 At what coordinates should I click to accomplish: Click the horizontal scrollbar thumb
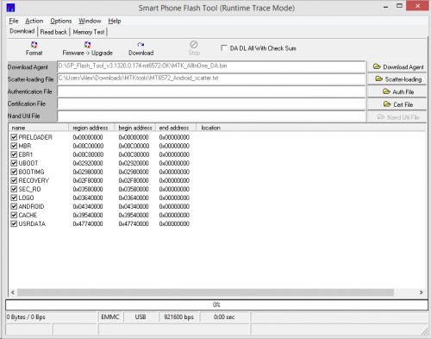(x=205, y=292)
